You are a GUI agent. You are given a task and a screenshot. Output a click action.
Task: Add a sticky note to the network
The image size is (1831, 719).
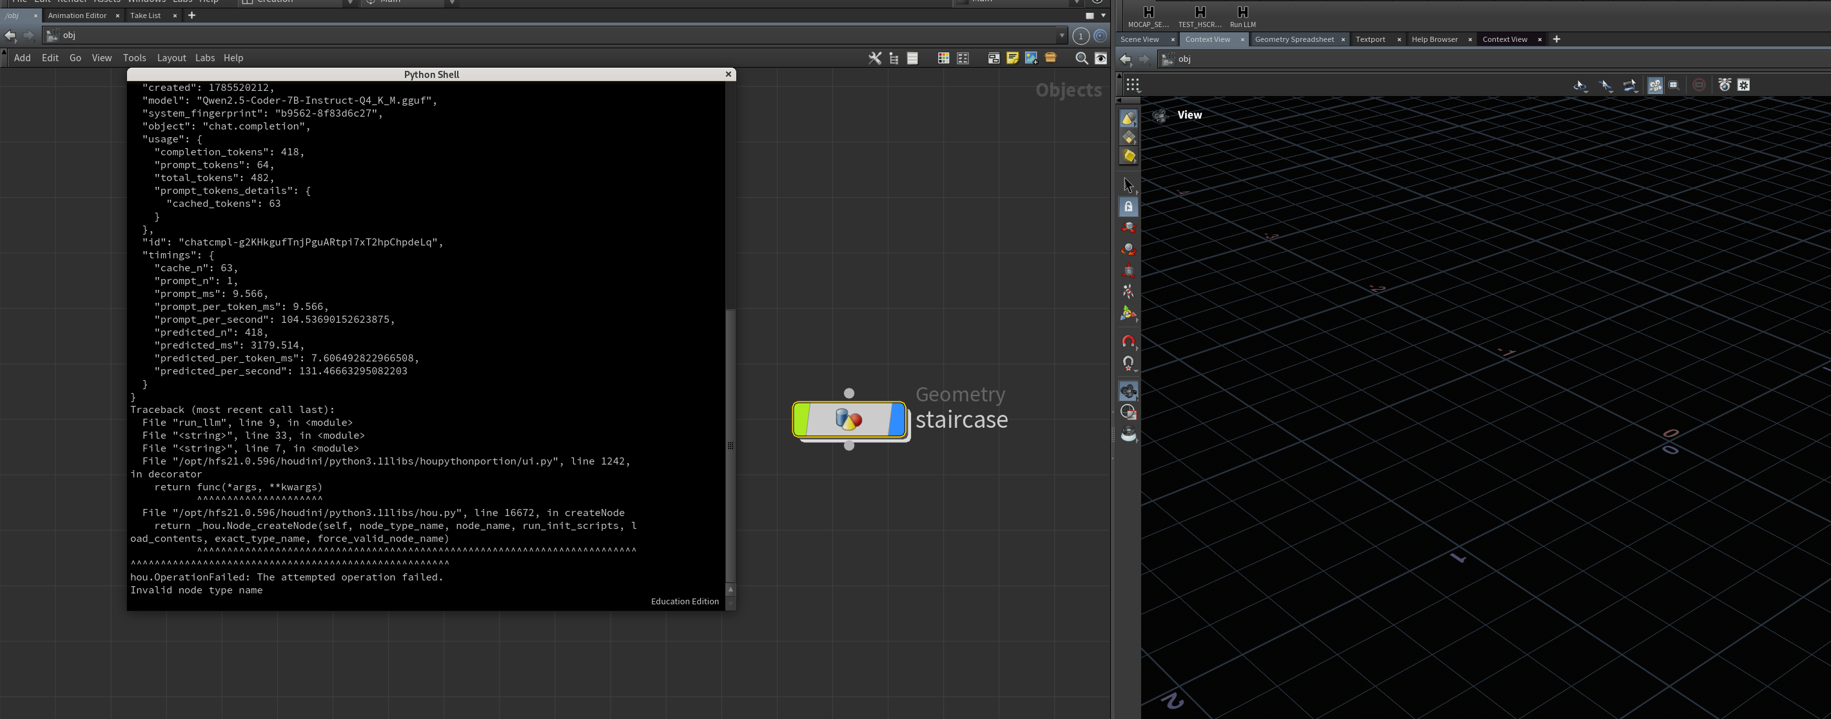click(x=1012, y=58)
